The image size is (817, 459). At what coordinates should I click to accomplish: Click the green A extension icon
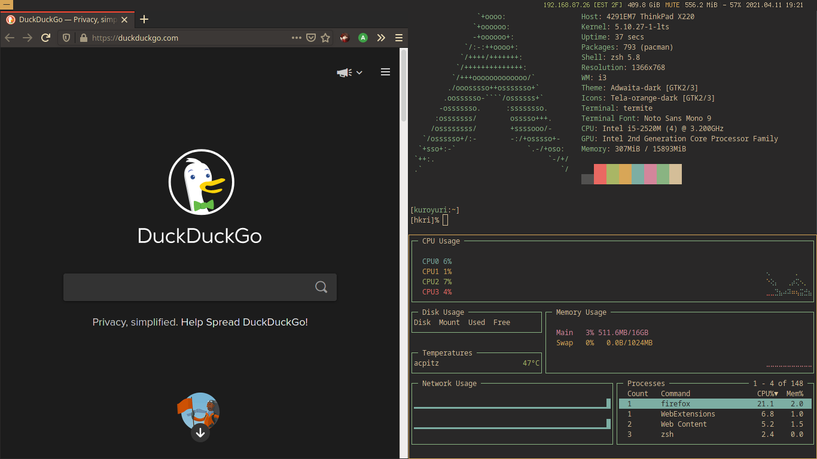pos(363,38)
